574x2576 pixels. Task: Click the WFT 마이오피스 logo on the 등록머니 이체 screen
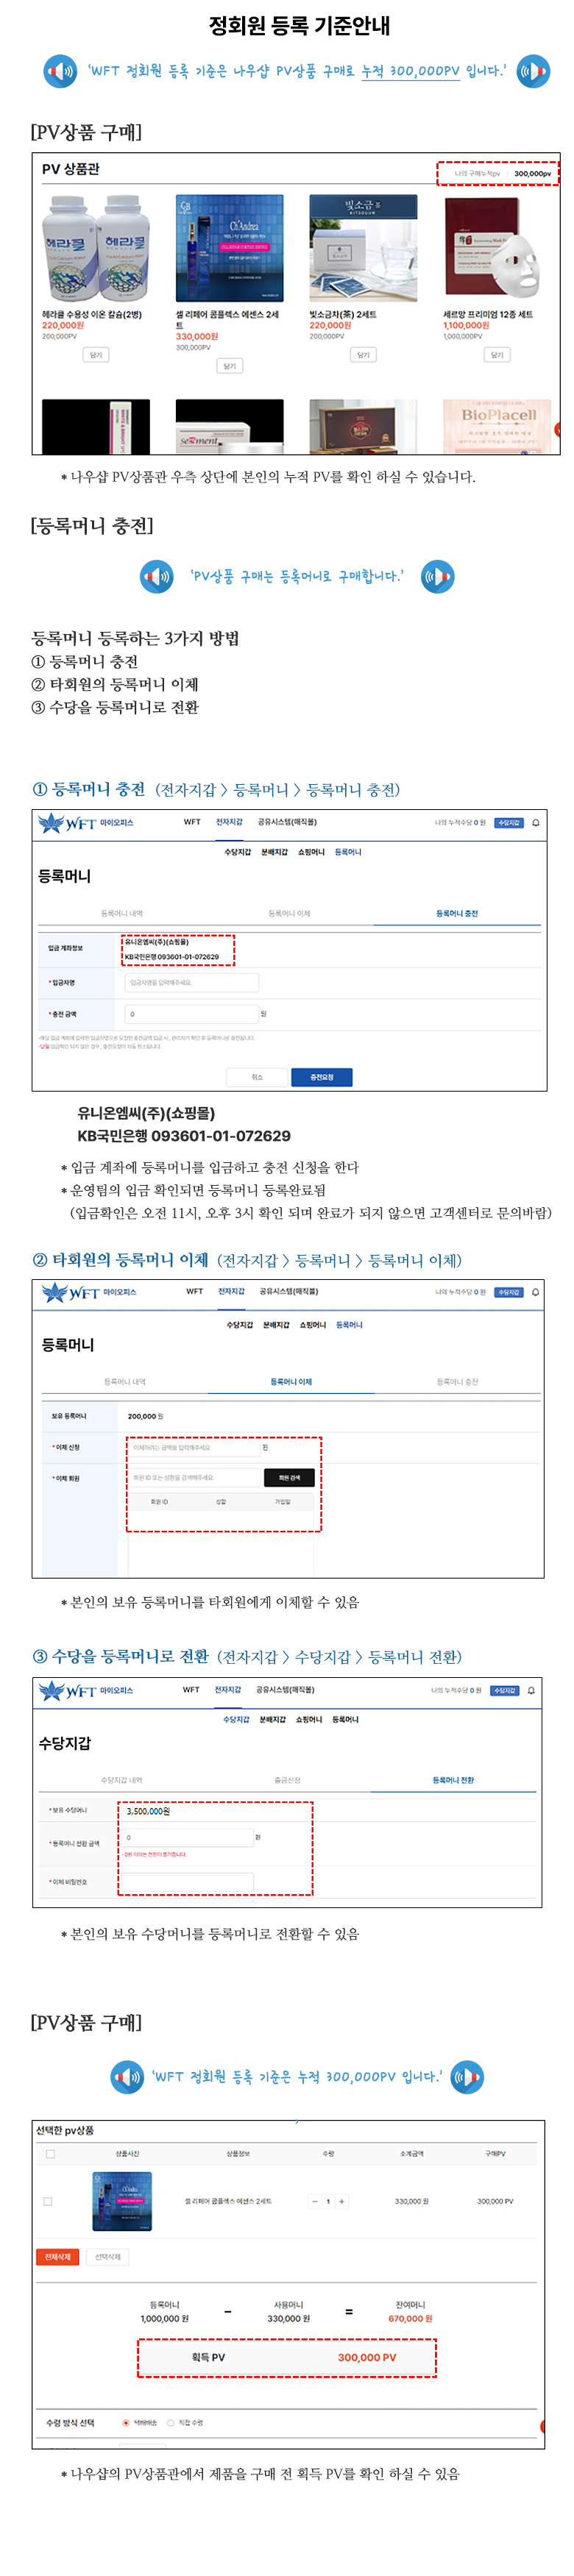pyautogui.click(x=89, y=1292)
